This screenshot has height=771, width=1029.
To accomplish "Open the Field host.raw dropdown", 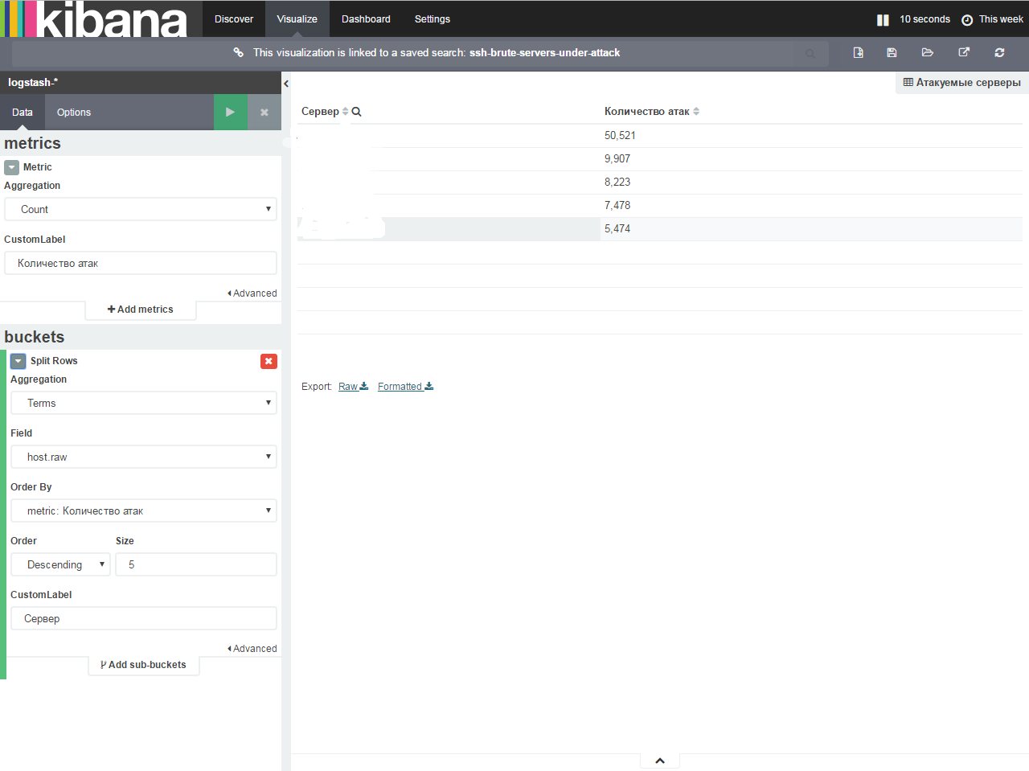I will tap(144, 457).
